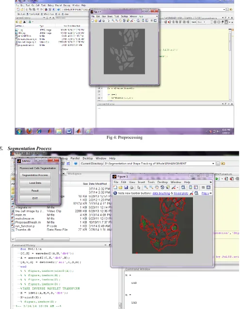The image size is (240, 309).
Task: Click Hide Plot Tools icon in lower Figure 1
Action: point(203,188)
